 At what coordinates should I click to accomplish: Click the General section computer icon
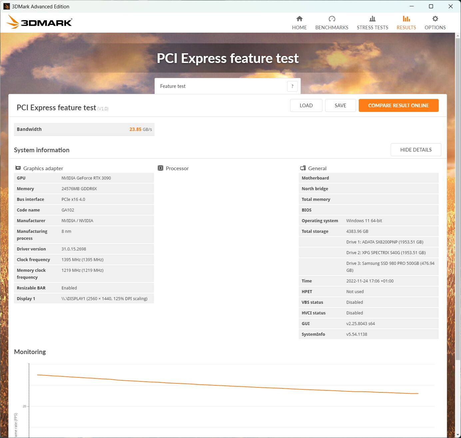303,168
